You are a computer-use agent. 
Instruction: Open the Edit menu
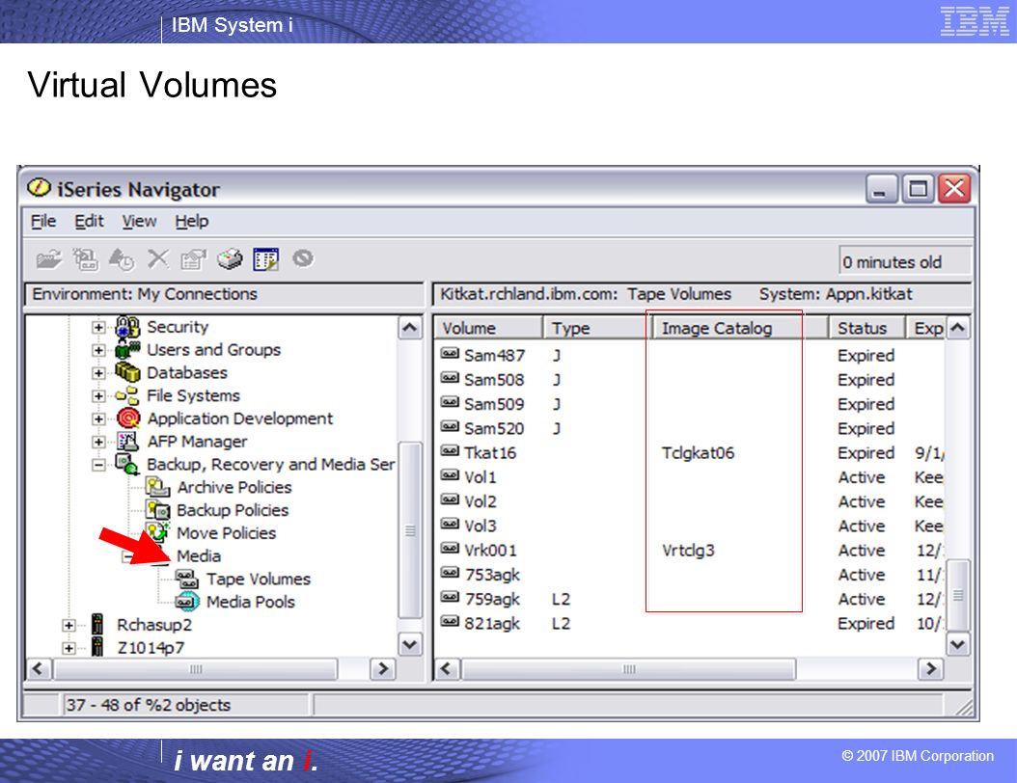[89, 222]
